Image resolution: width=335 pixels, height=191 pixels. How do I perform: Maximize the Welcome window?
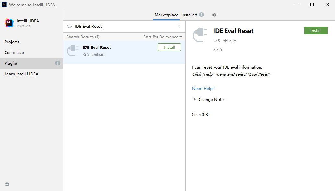[312, 5]
